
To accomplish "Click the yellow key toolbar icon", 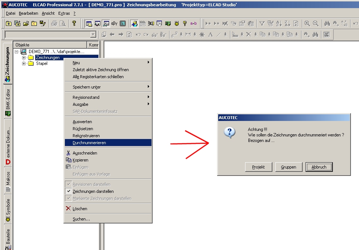I will coord(185,23).
